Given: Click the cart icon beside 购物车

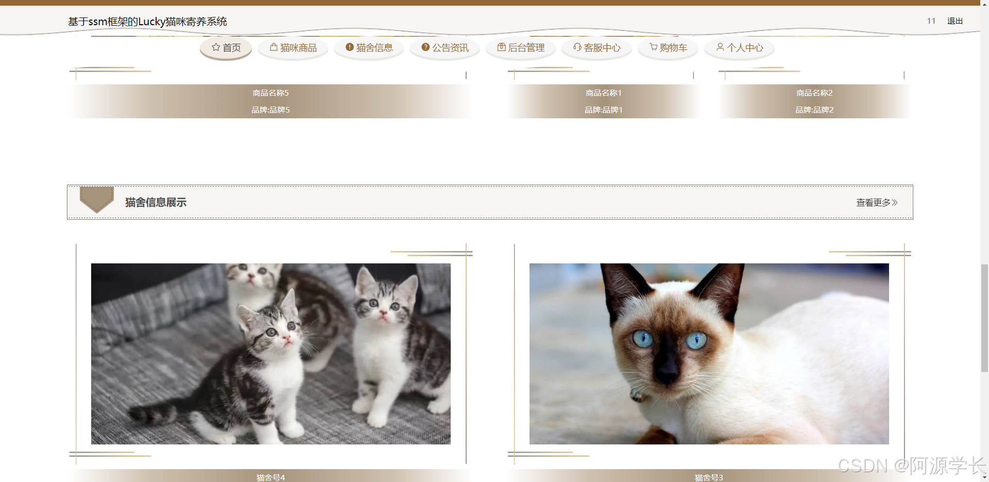Looking at the screenshot, I should coord(653,47).
